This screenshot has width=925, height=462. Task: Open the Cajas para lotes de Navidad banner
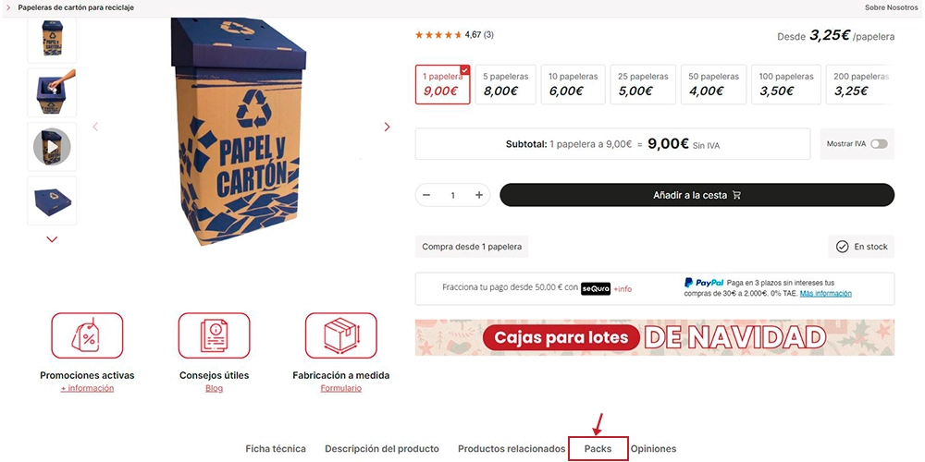pyautogui.click(x=654, y=337)
